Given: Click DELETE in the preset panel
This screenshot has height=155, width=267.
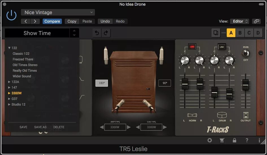Looking at the screenshot, I should pyautogui.click(x=59, y=127).
